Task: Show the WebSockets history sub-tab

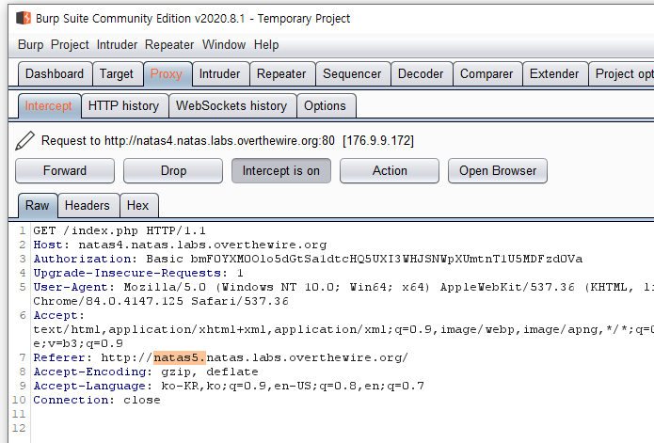Action: (231, 106)
